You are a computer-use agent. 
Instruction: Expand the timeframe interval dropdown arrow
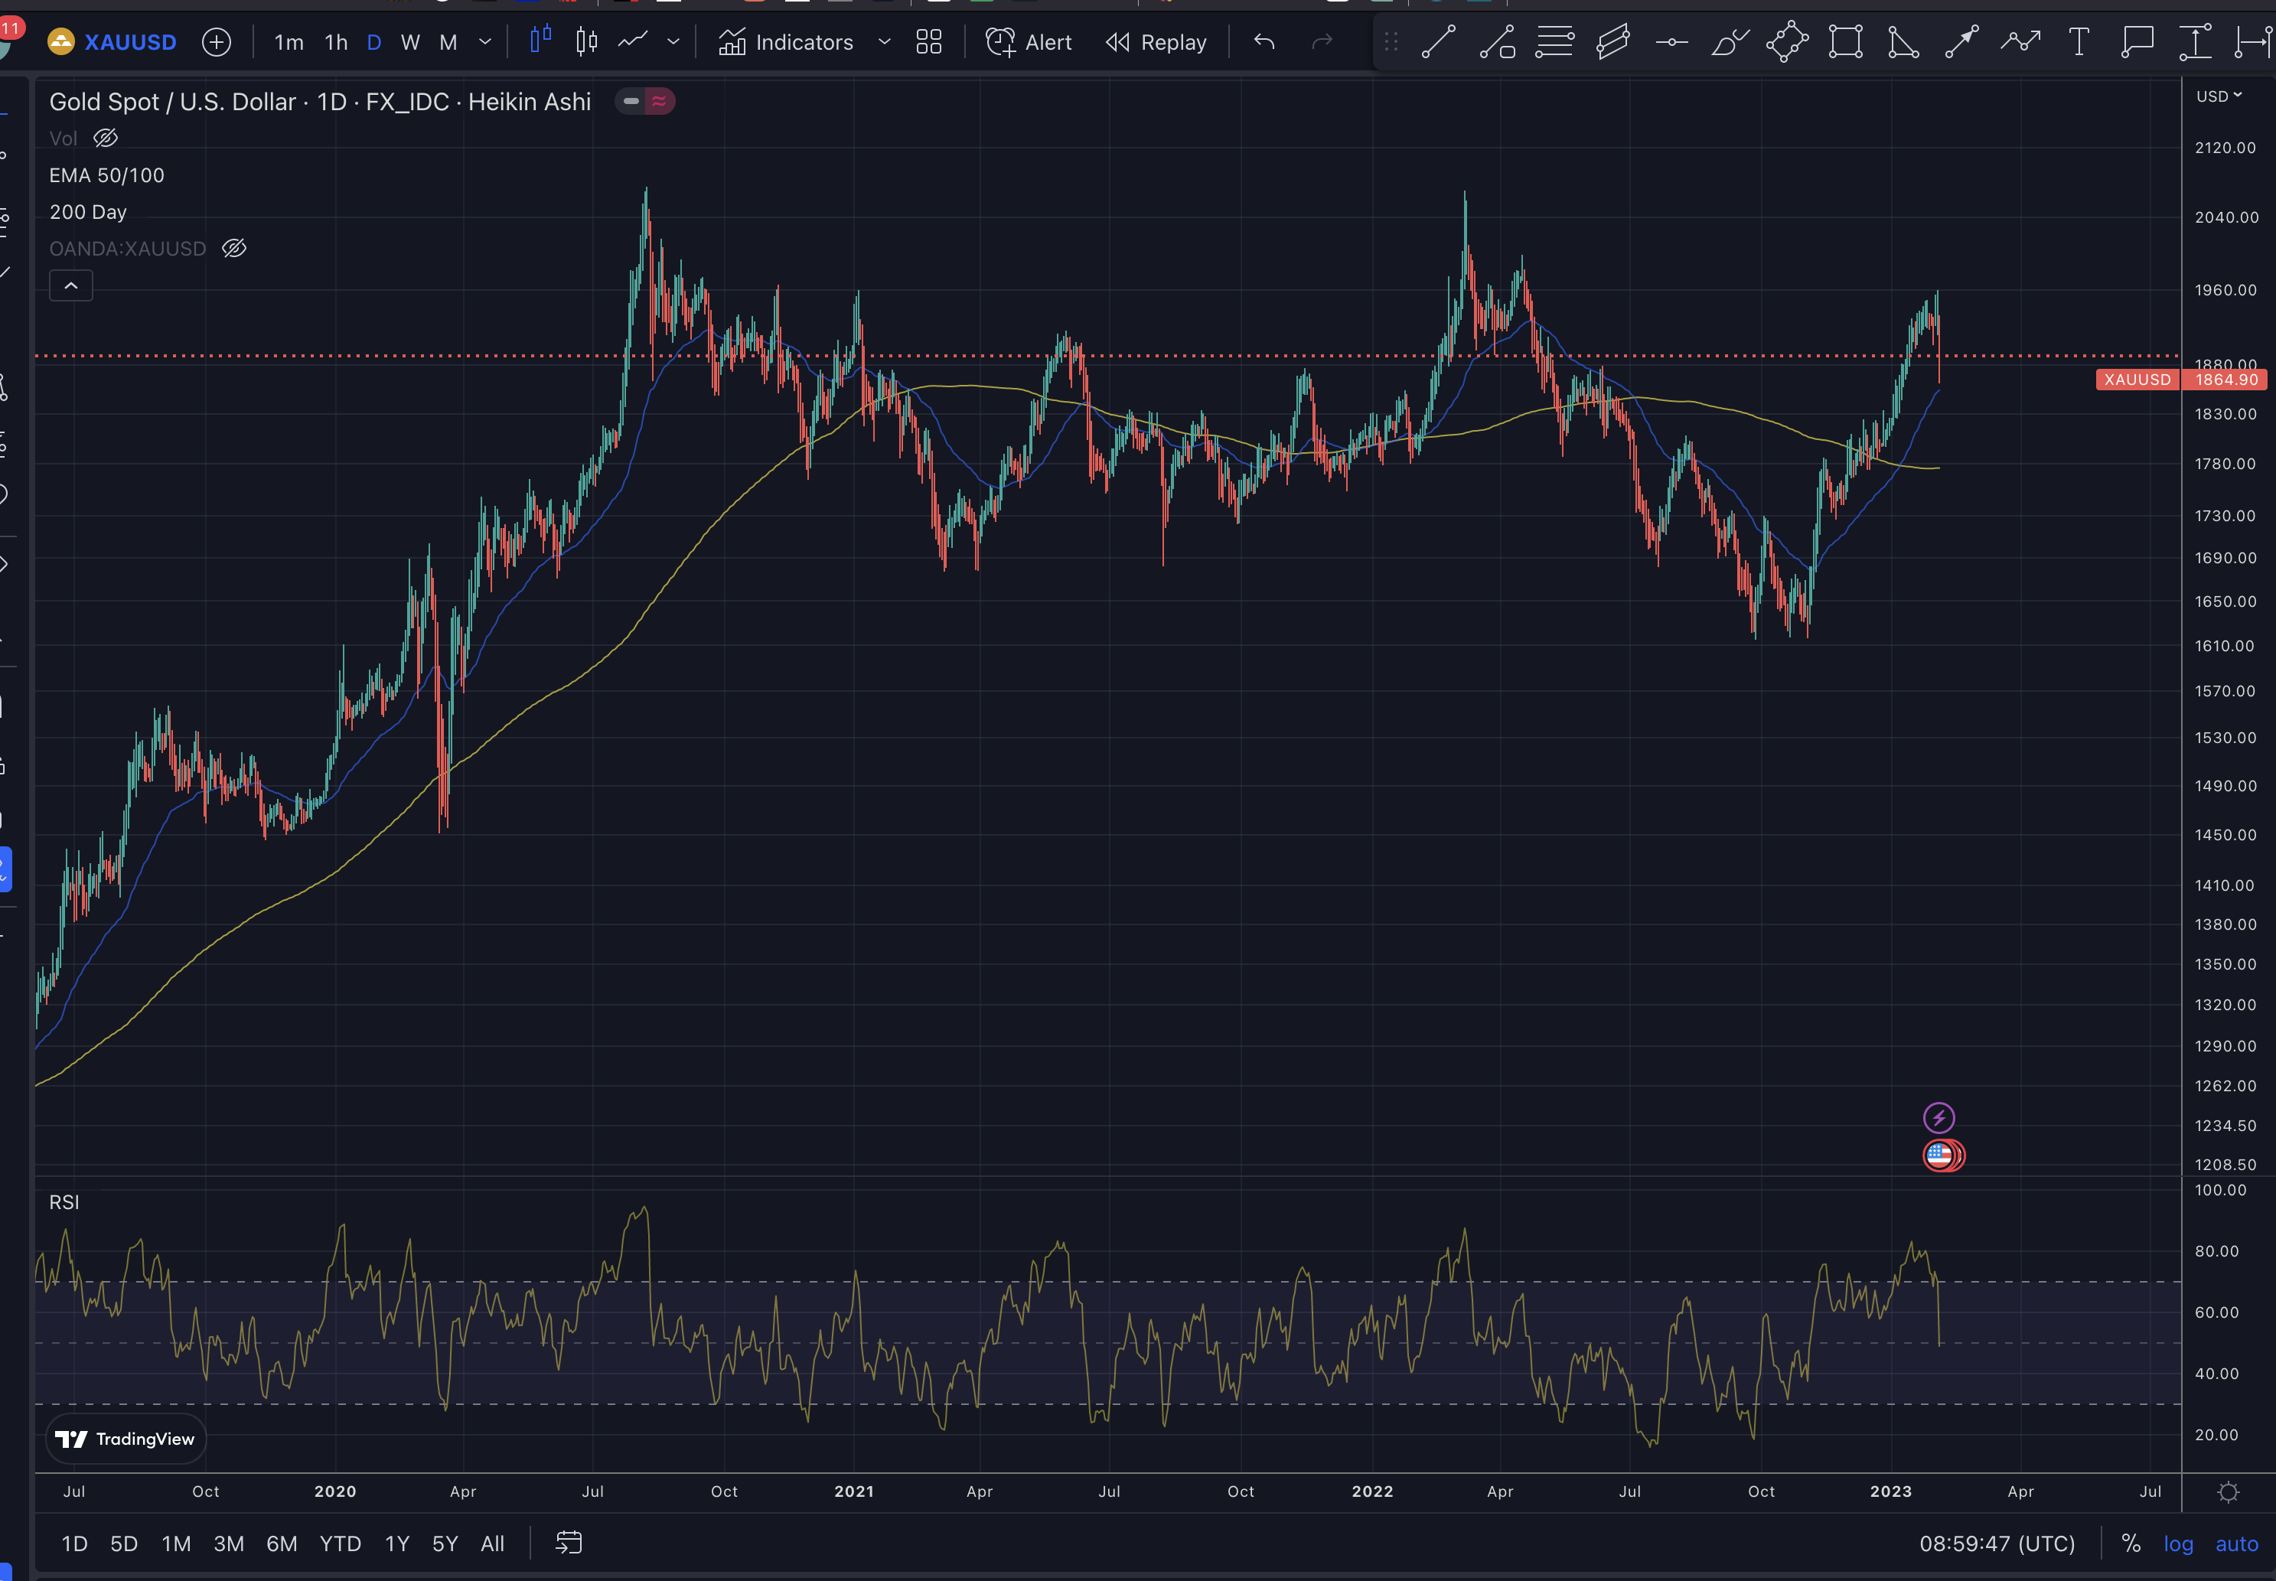click(x=485, y=43)
